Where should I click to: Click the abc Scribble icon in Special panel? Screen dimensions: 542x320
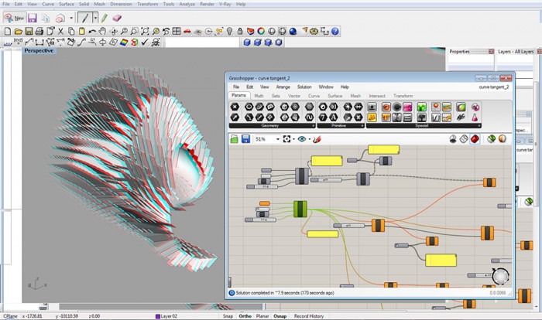(x=461, y=117)
